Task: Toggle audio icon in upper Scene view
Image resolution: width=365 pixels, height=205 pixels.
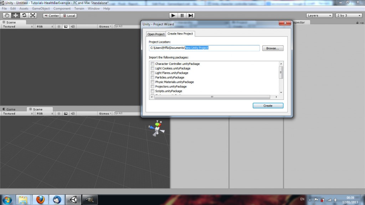Action: (73, 26)
